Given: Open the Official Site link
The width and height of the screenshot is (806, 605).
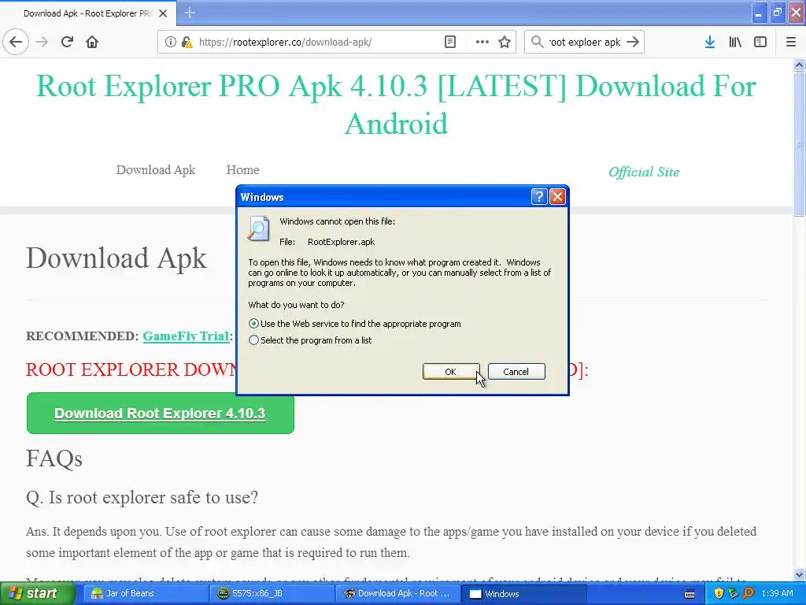Looking at the screenshot, I should tap(644, 172).
